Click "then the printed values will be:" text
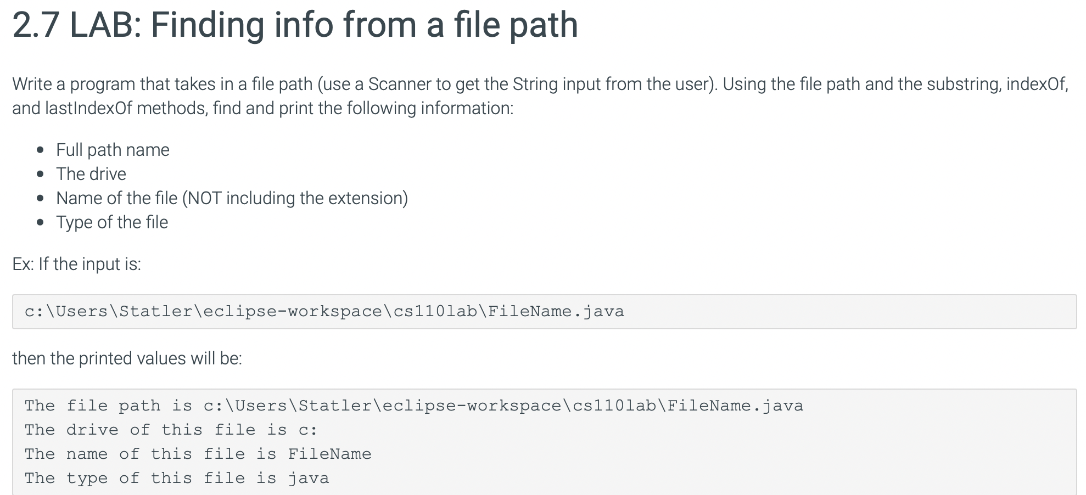This screenshot has height=495, width=1086. [127, 358]
